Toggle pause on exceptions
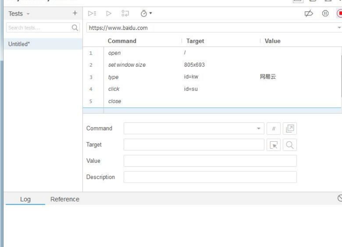The width and height of the screenshot is (342, 247). click(325, 13)
